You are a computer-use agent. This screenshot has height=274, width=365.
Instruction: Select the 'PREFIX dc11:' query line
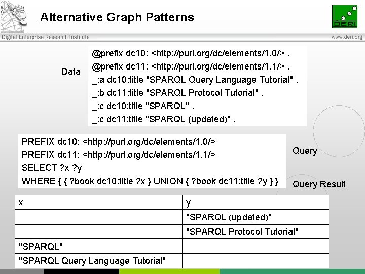[119, 155]
